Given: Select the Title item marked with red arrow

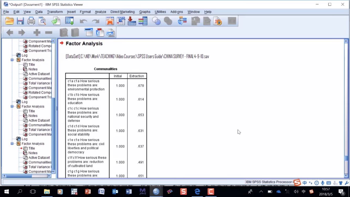Looking at the screenshot, I should (32, 148).
